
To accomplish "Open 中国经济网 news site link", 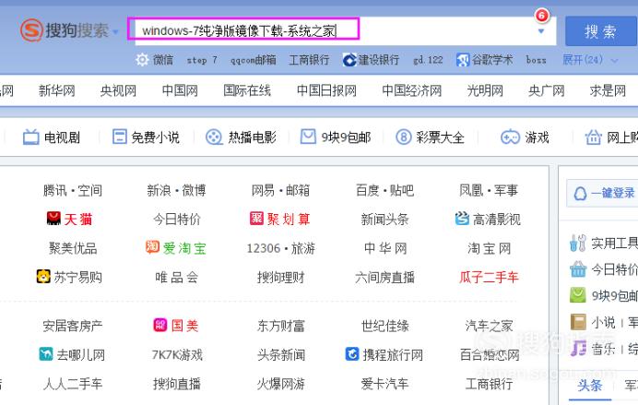I will (x=411, y=90).
